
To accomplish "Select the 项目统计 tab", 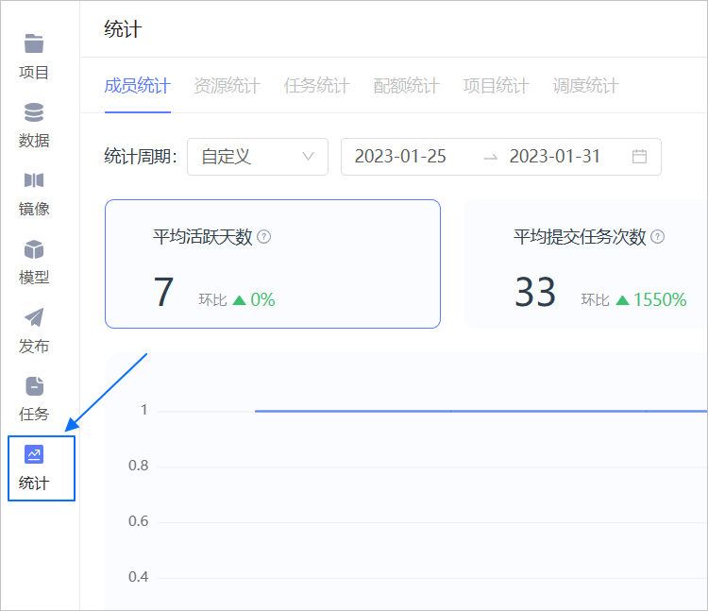I will point(496,86).
